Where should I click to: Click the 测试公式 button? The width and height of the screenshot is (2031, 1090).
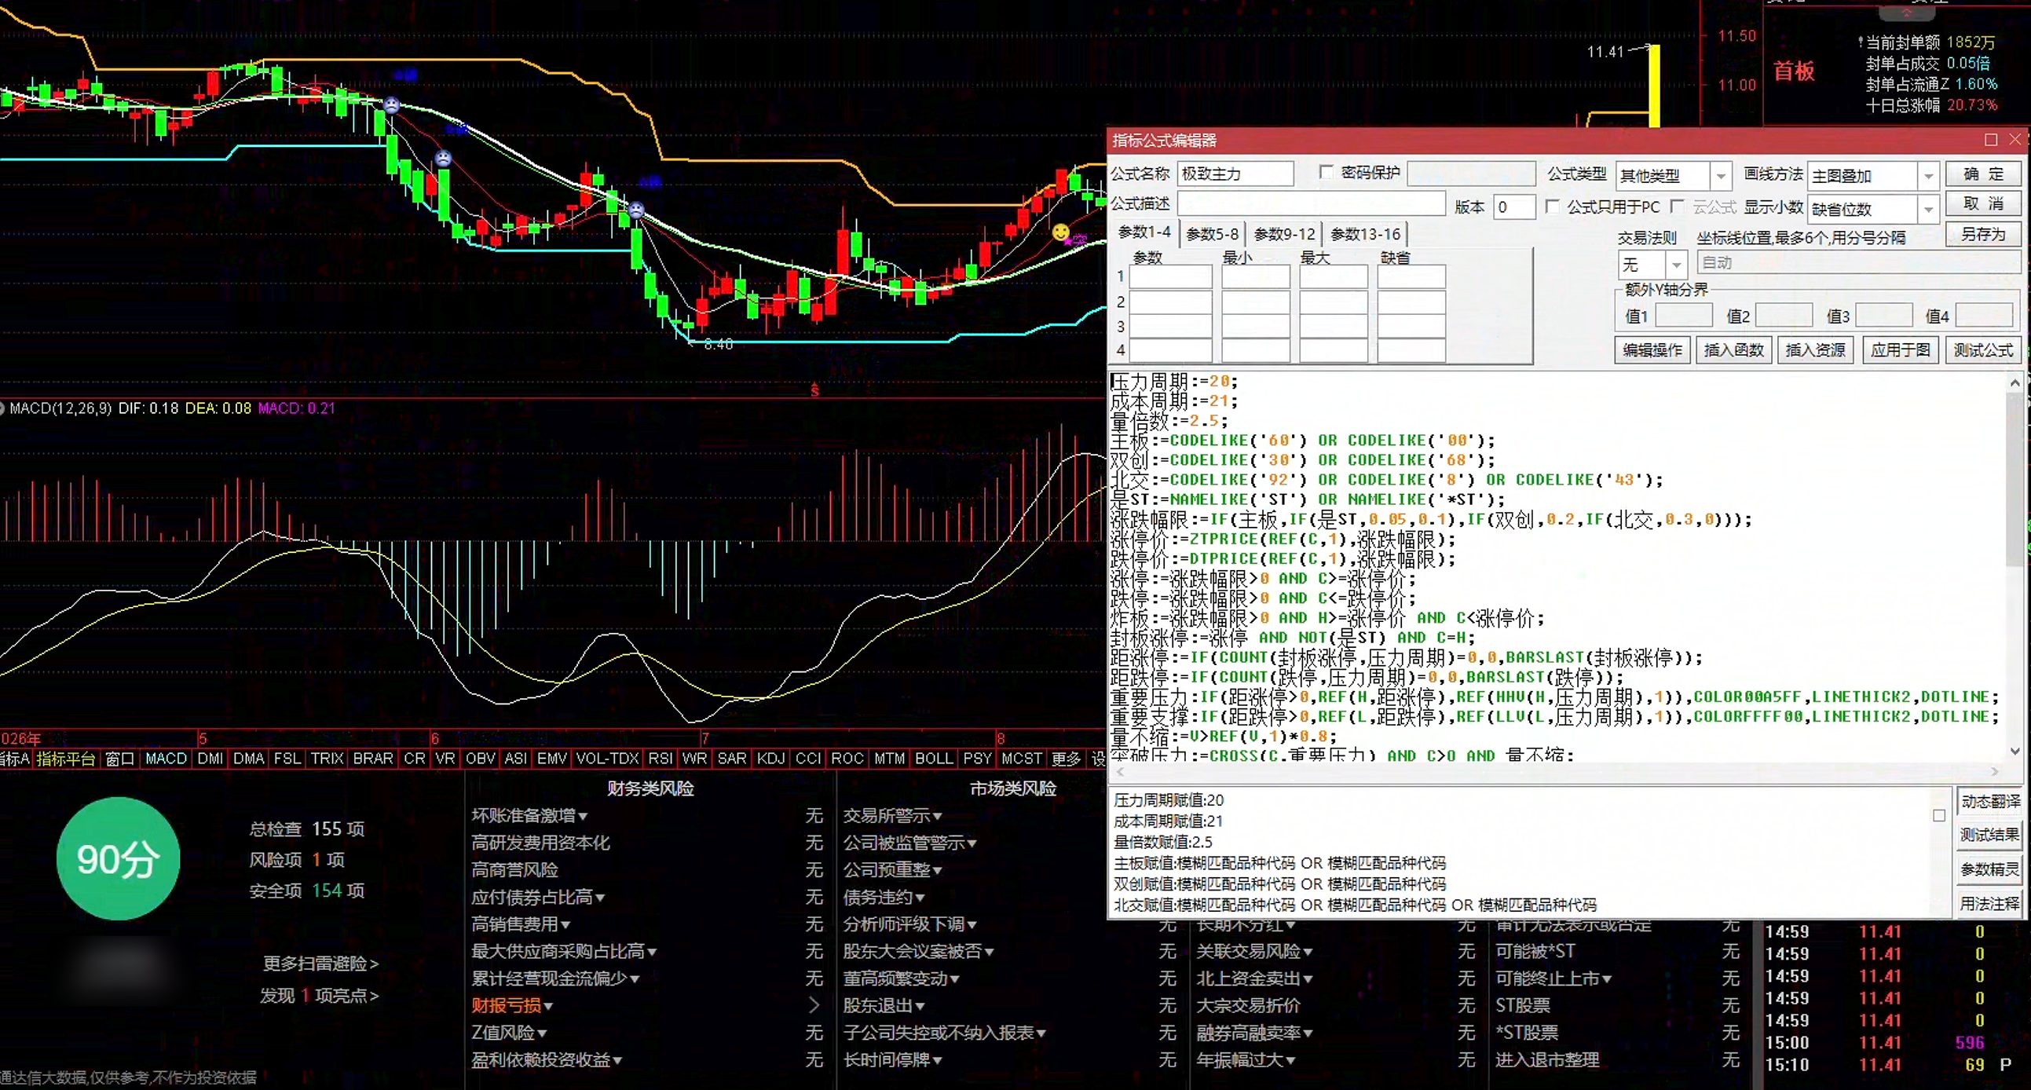pyautogui.click(x=1983, y=349)
